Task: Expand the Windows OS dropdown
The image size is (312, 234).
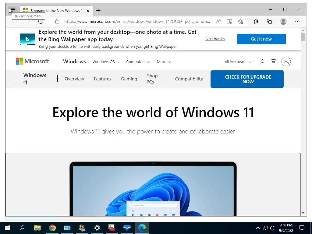Action: [106, 62]
